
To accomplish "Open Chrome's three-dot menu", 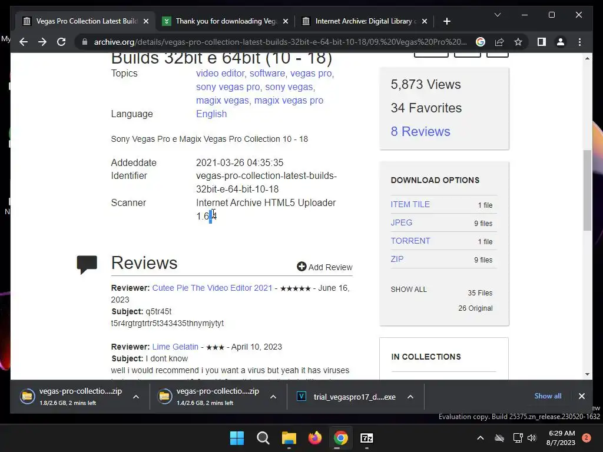I will click(x=579, y=42).
